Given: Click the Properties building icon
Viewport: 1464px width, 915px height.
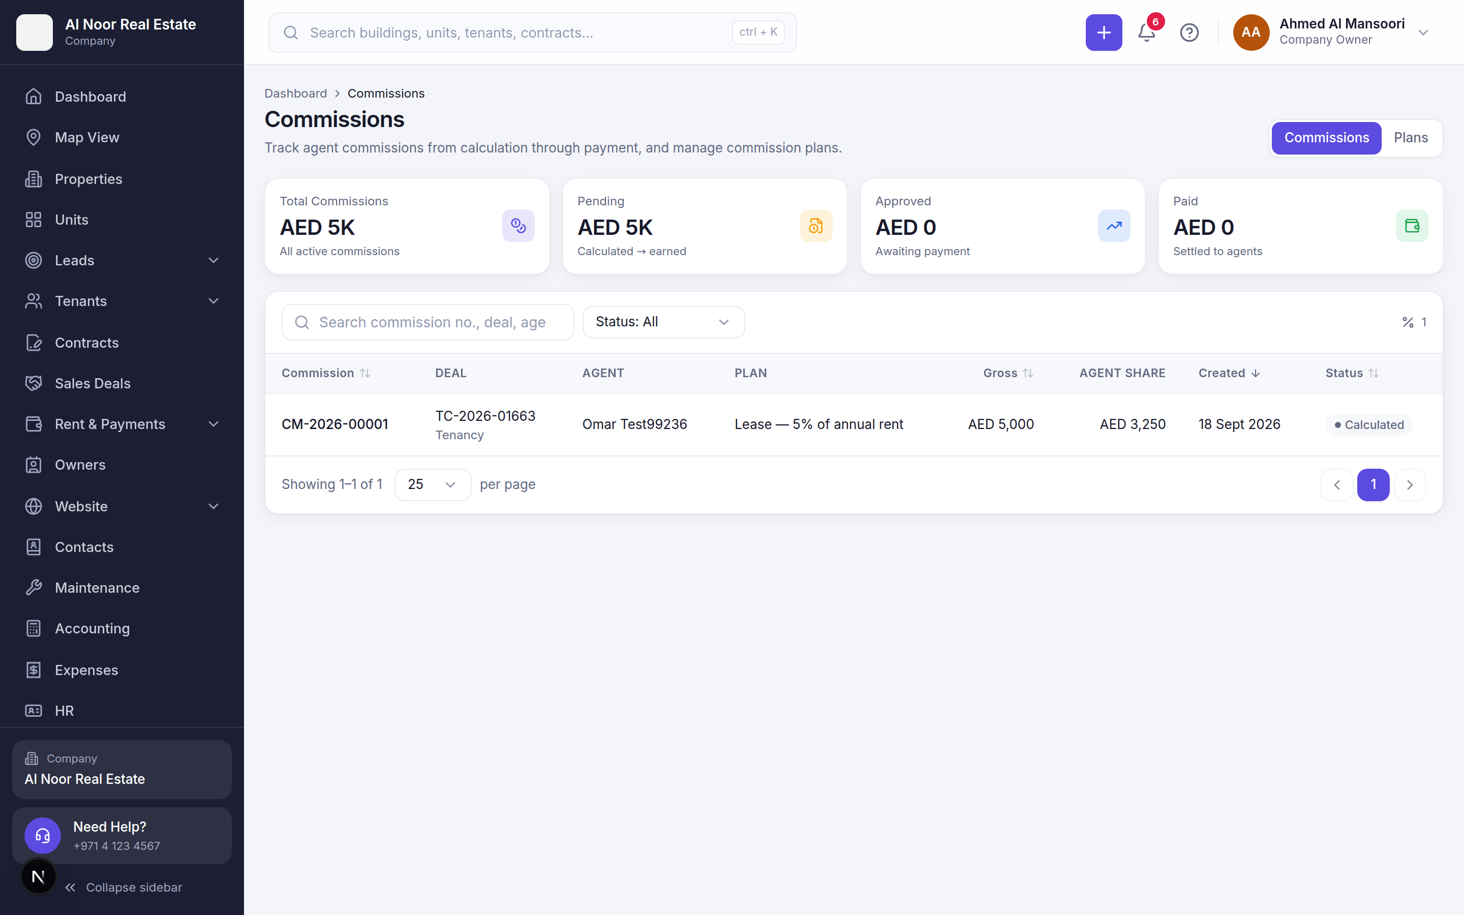Looking at the screenshot, I should coord(34,178).
